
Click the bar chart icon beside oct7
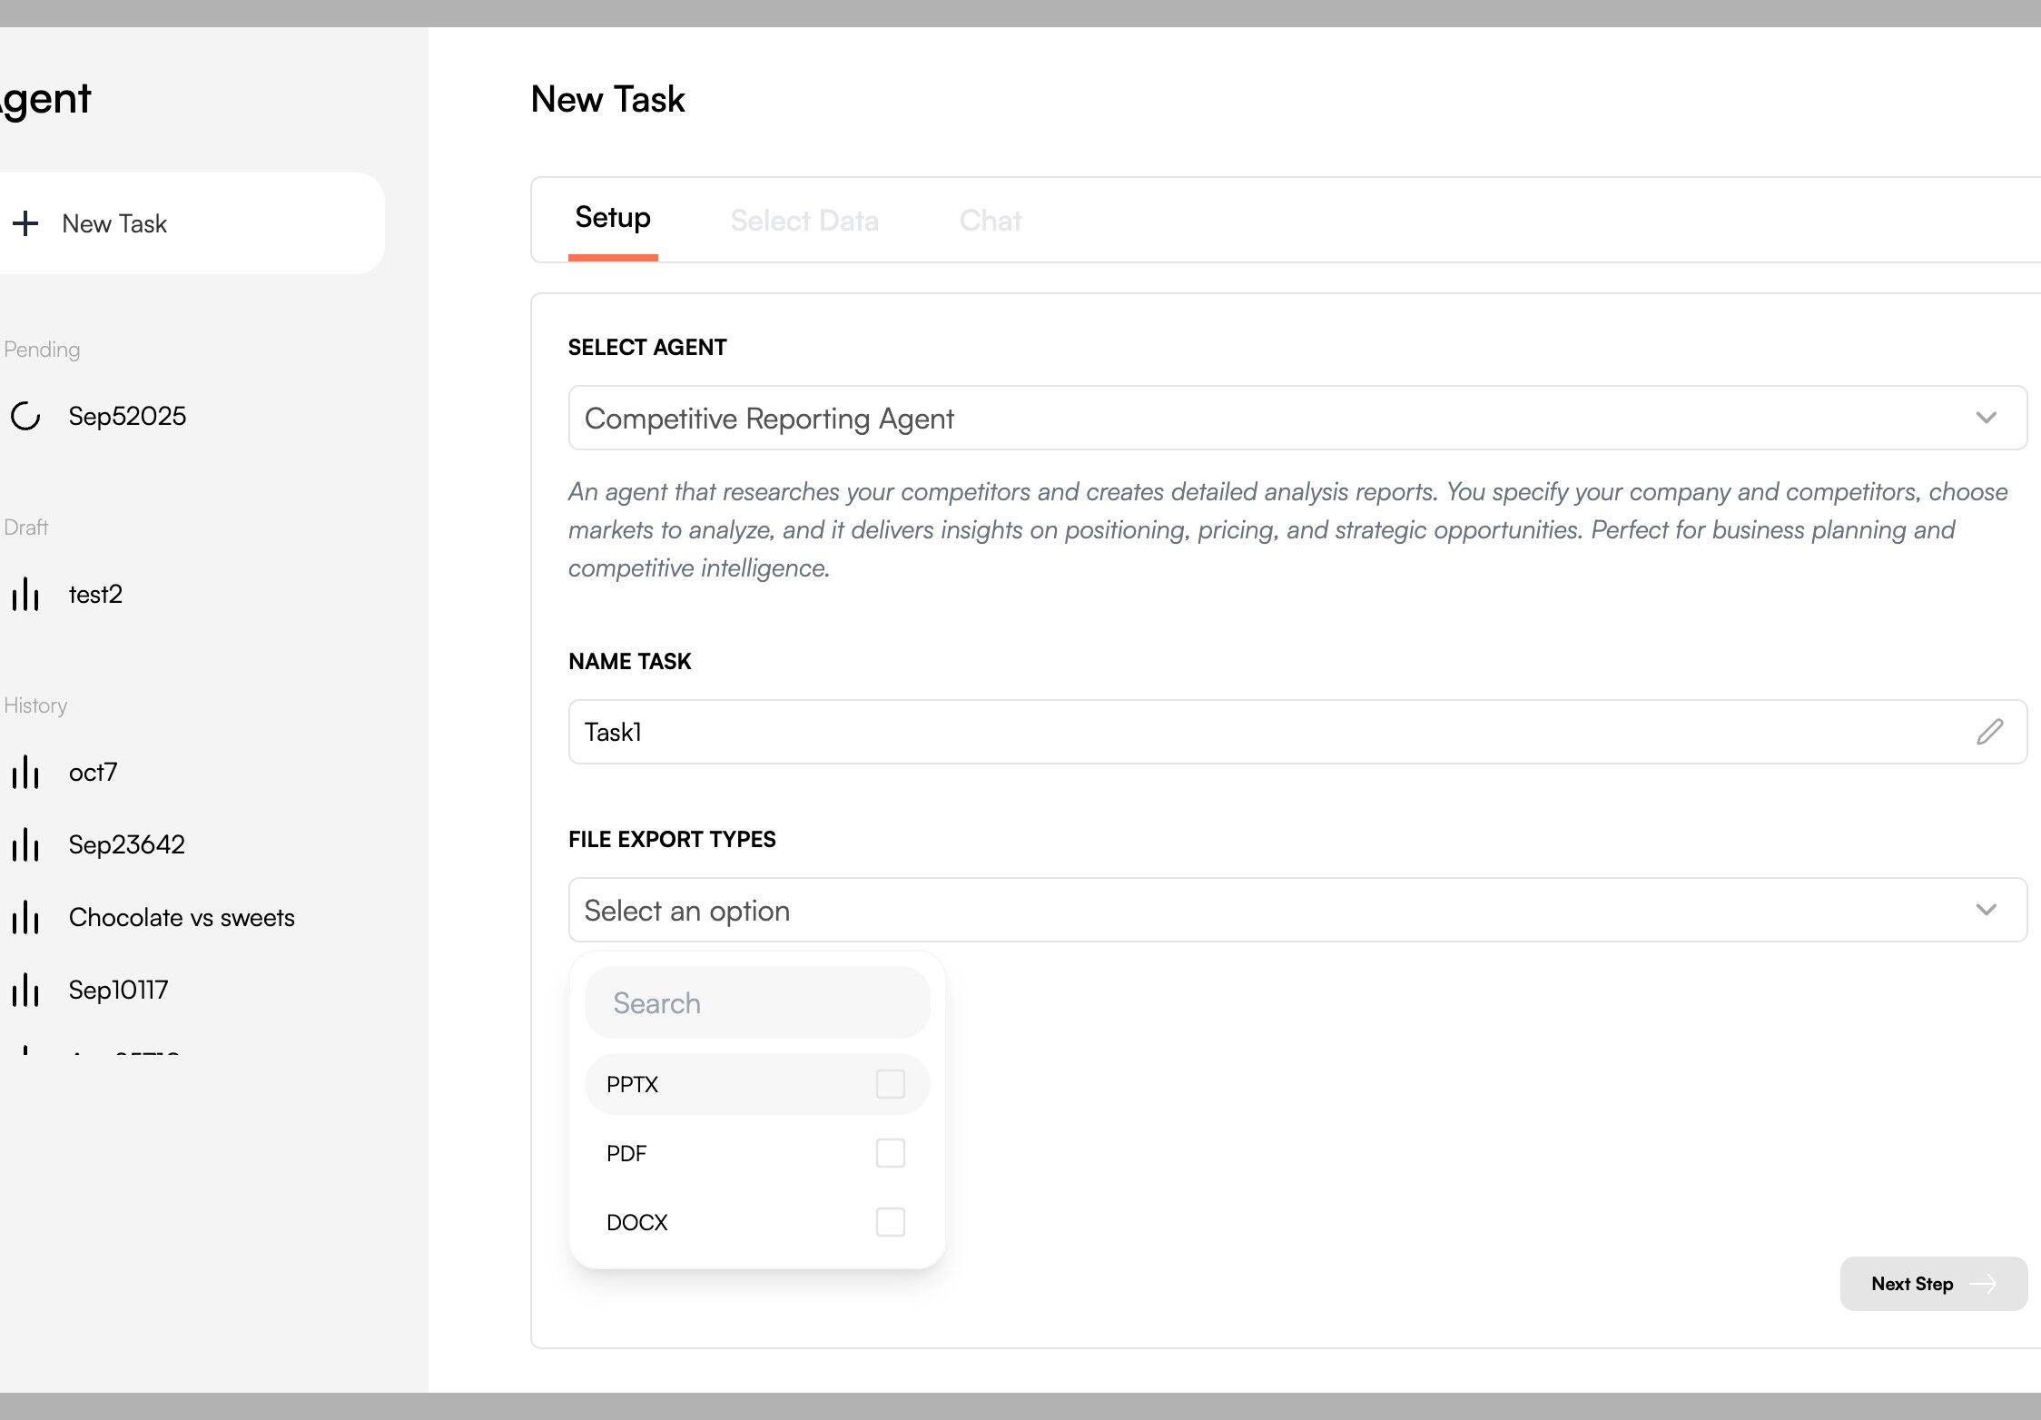coord(25,773)
